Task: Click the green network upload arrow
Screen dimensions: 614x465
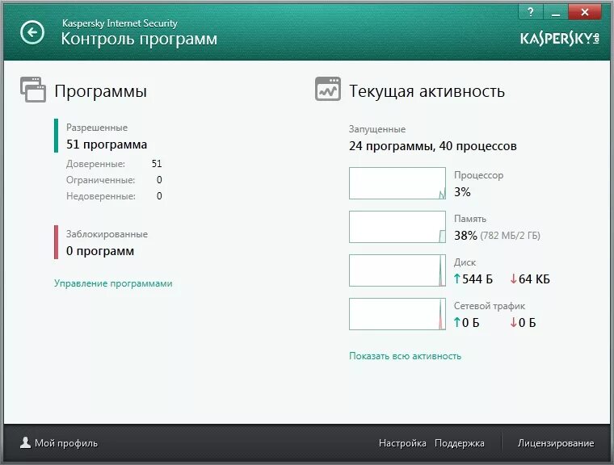Action: click(x=456, y=322)
